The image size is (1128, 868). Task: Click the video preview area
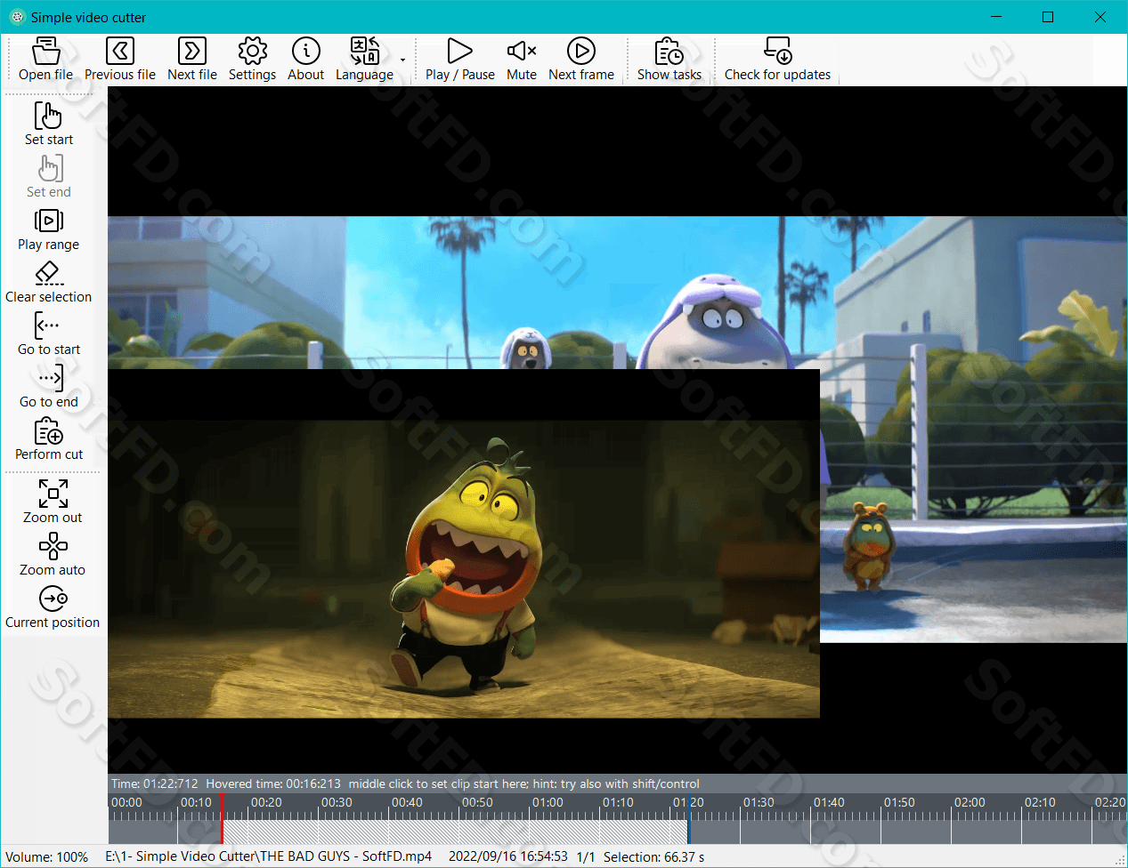pyautogui.click(x=617, y=430)
